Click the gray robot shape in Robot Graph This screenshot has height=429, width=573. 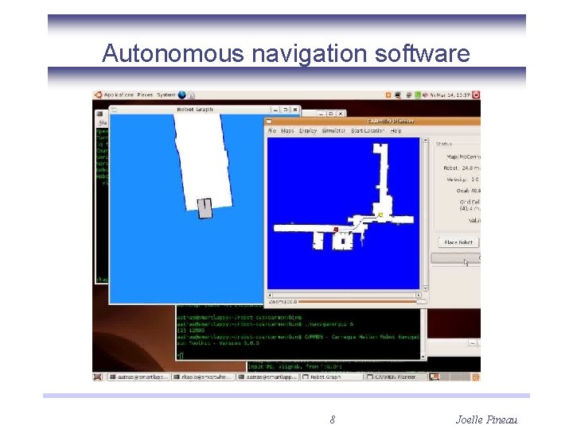205,209
